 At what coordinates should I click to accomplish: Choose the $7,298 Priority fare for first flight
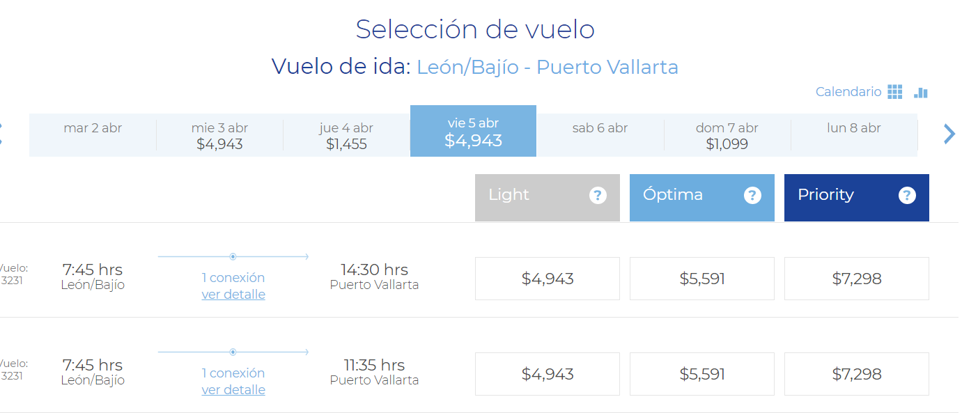click(x=856, y=278)
